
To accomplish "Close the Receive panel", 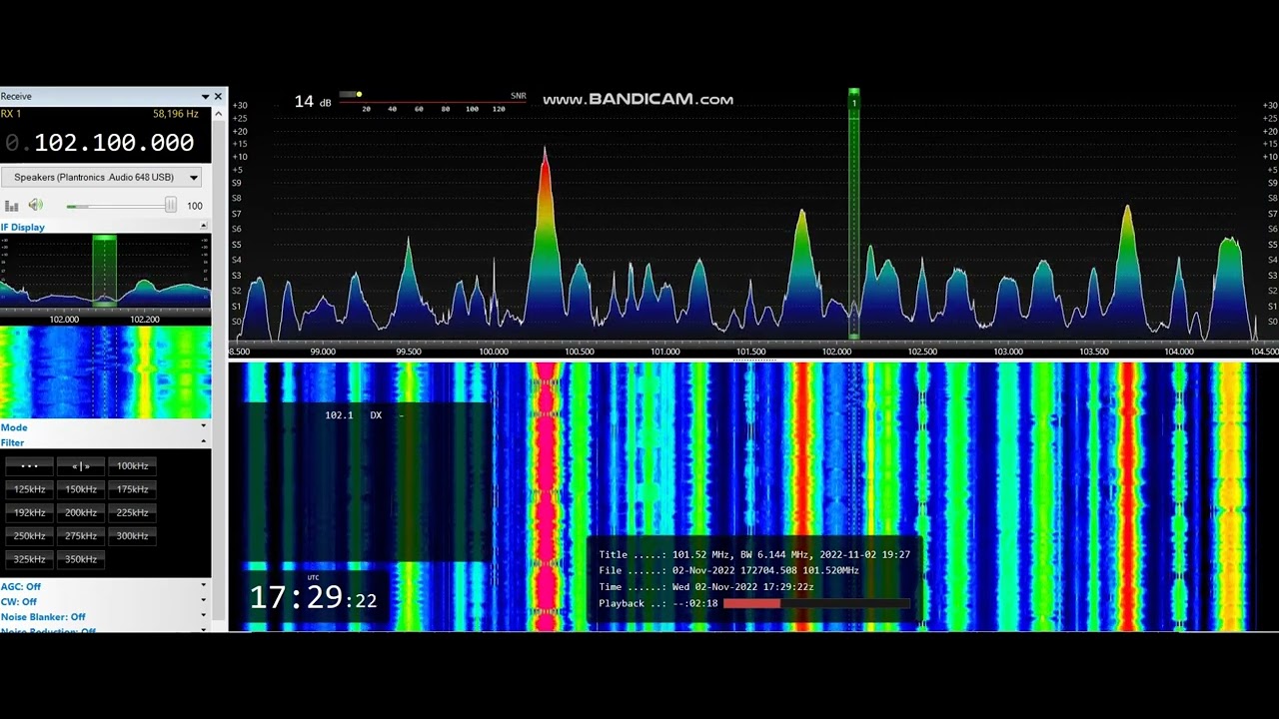I will click(218, 97).
